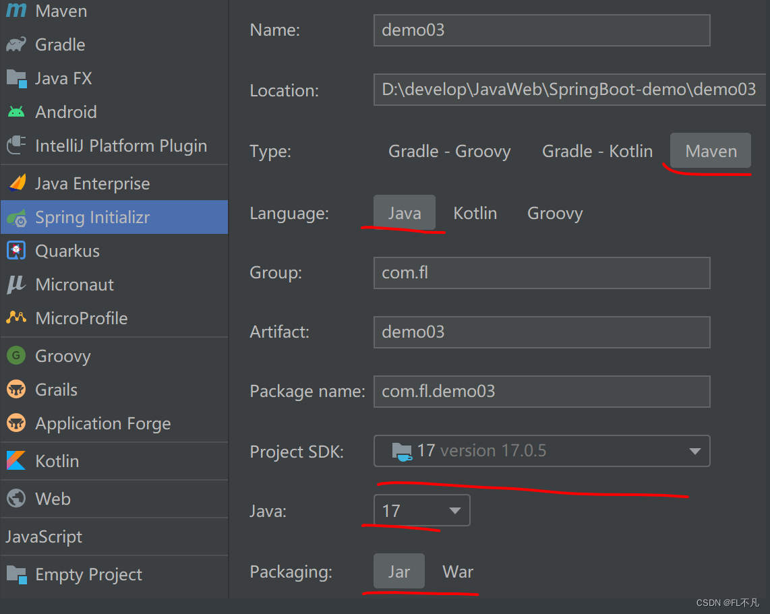Click the Micronaut sidebar icon

[x=17, y=284]
